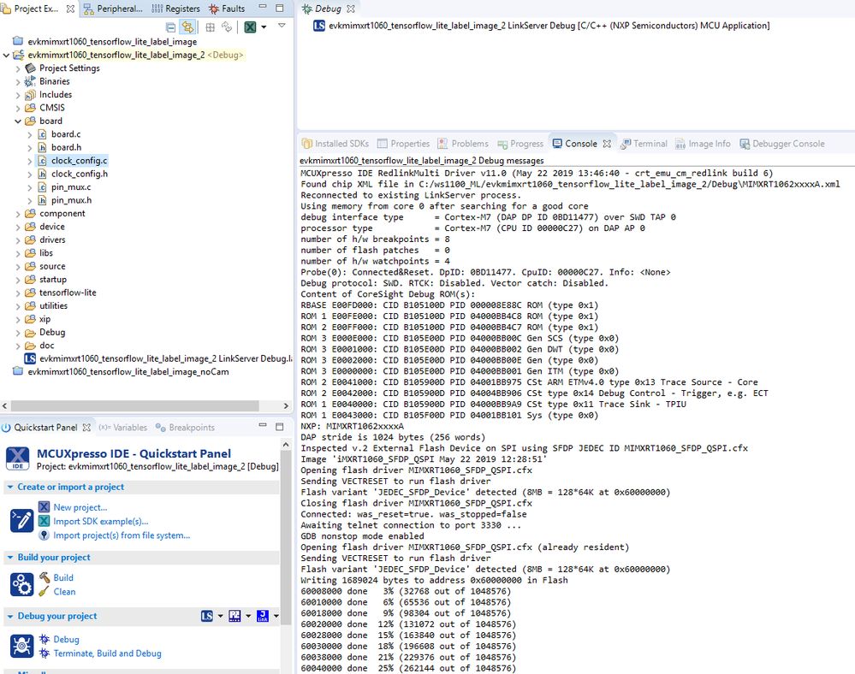This screenshot has height=674, width=855.
Task: Collapse the label_image_2 project node
Action: point(6,55)
